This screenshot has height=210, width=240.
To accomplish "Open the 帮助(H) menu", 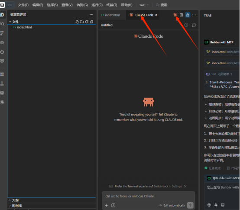I will (x=126, y=5).
